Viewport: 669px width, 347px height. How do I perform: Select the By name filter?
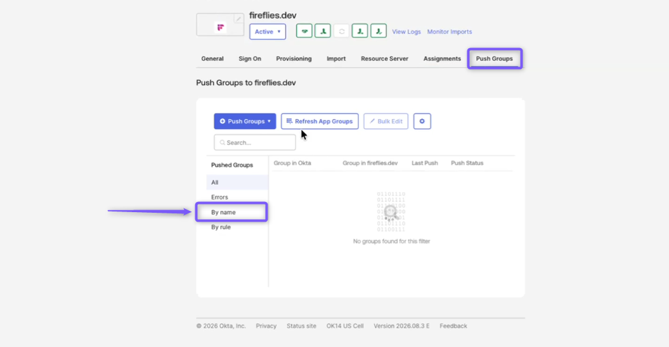click(x=231, y=212)
